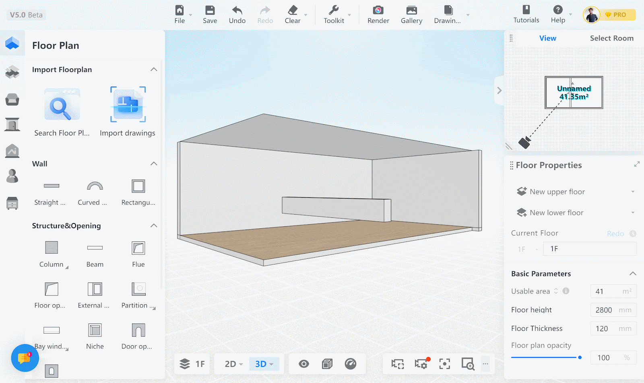Screen dimensions: 644x383
Task: Collapse the Basic Parameters section
Action: [633, 274]
